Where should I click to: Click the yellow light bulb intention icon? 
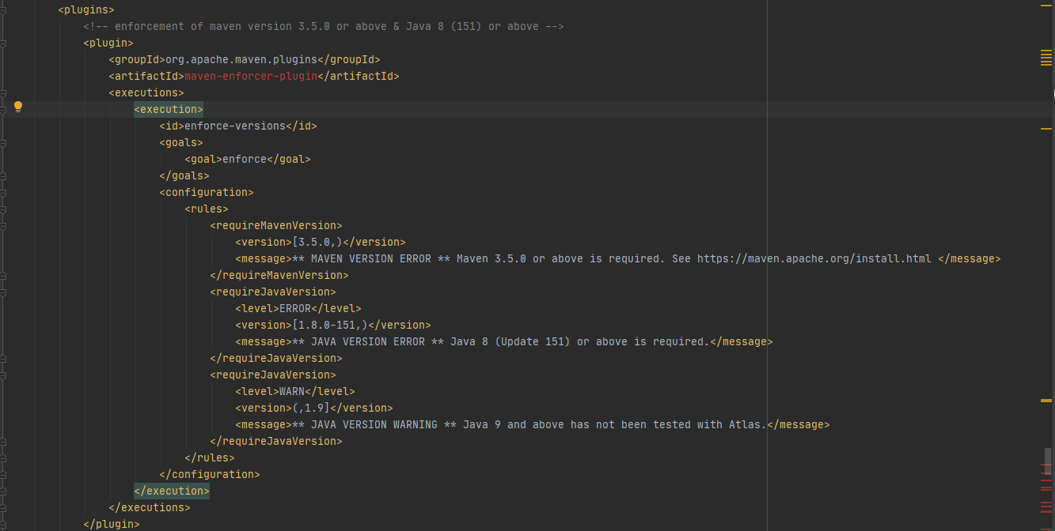[18, 107]
